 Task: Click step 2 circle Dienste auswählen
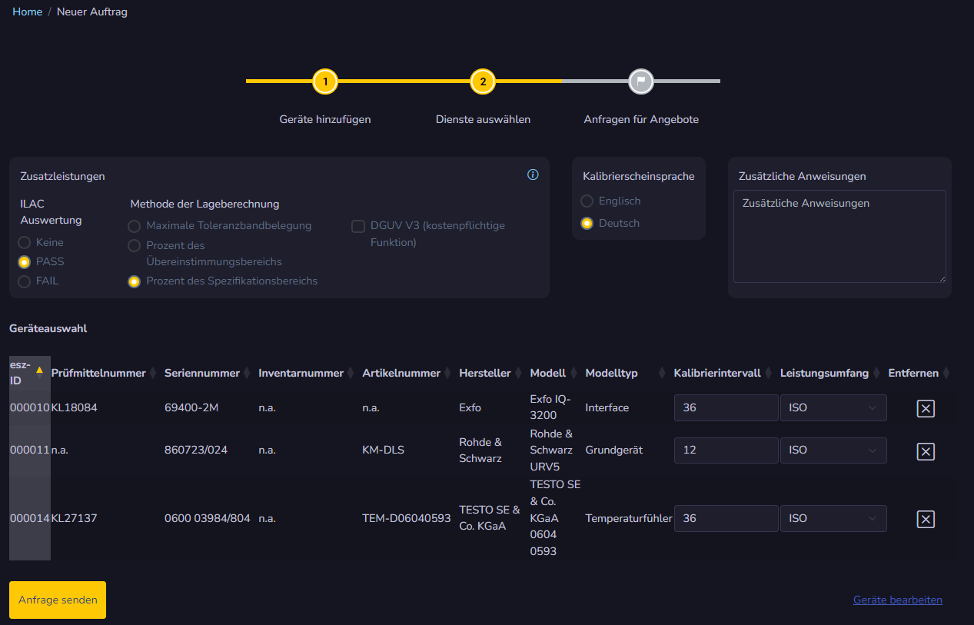point(483,81)
